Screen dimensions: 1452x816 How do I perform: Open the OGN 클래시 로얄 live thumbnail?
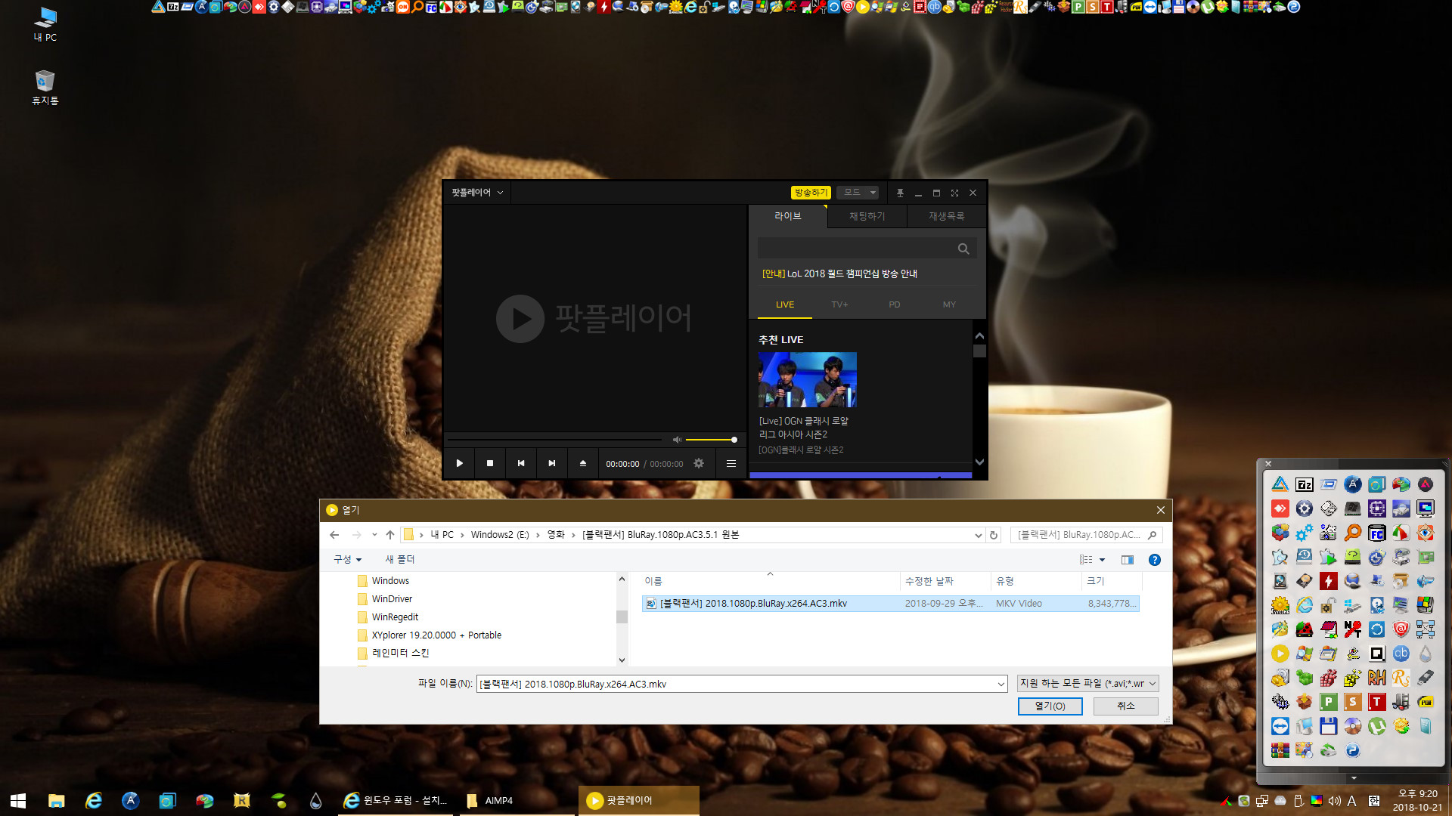(808, 379)
